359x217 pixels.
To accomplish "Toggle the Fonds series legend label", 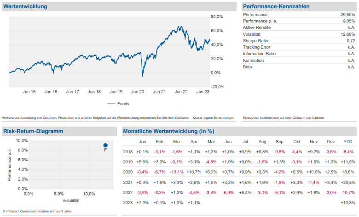I will [123, 104].
